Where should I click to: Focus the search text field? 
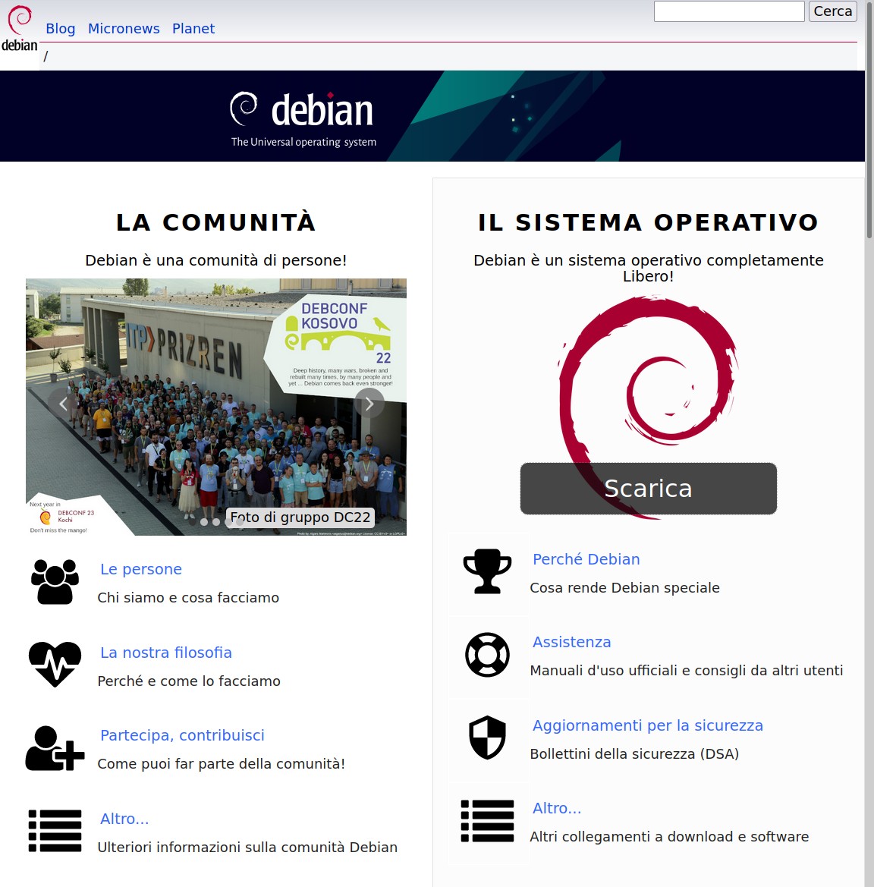(728, 11)
